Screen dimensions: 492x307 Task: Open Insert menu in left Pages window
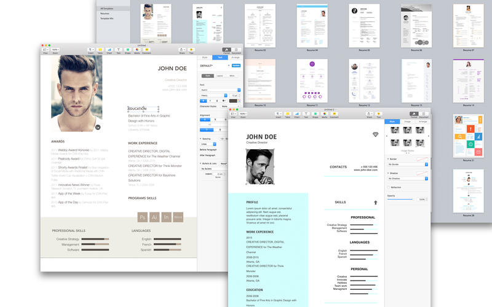pos(90,50)
